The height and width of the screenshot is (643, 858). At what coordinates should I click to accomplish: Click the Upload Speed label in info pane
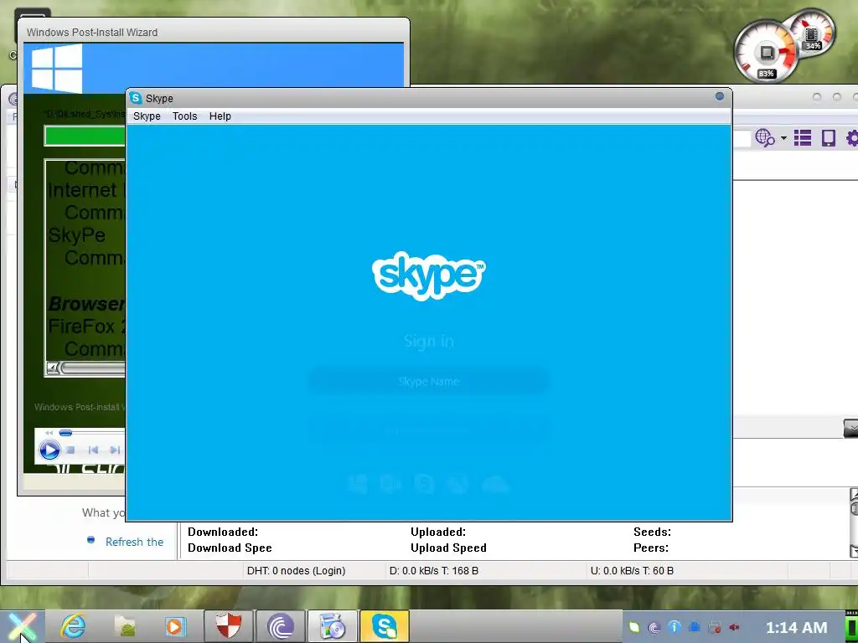point(449,548)
